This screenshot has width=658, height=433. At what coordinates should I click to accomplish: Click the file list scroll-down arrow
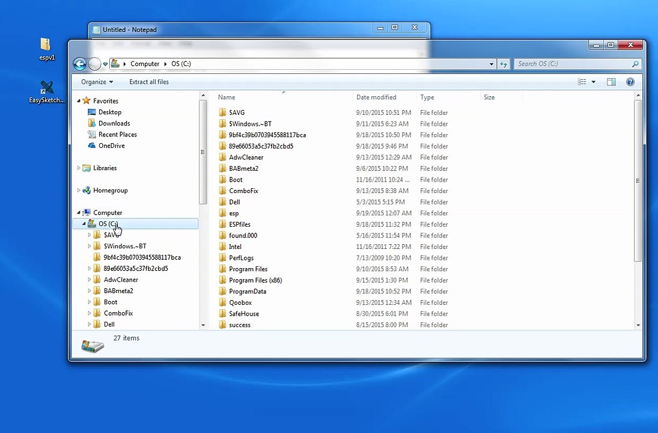coord(638,325)
